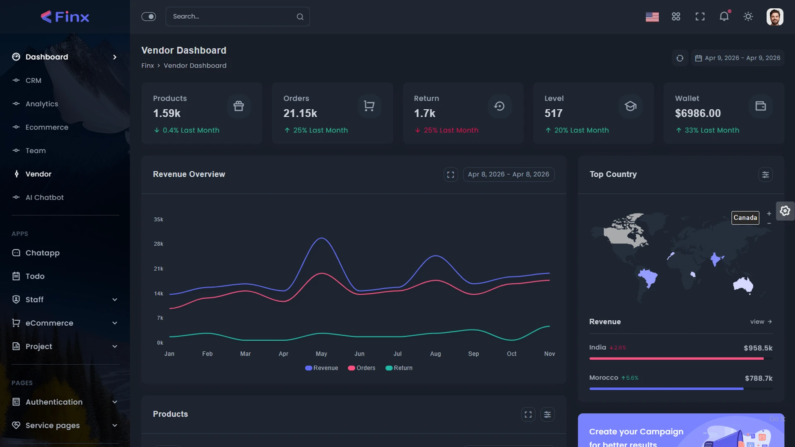Click Morocco revenue progress bar
Image resolution: width=795 pixels, height=447 pixels.
point(681,389)
